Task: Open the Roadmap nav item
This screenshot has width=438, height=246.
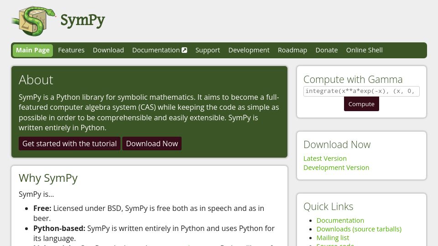Action: (292, 50)
